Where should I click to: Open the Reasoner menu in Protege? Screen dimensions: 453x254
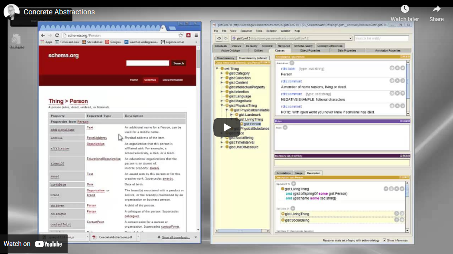pyautogui.click(x=246, y=31)
